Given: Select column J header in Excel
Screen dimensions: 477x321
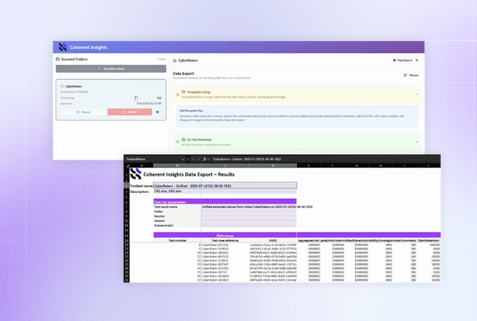Looking at the screenshot, I should 429,166.
